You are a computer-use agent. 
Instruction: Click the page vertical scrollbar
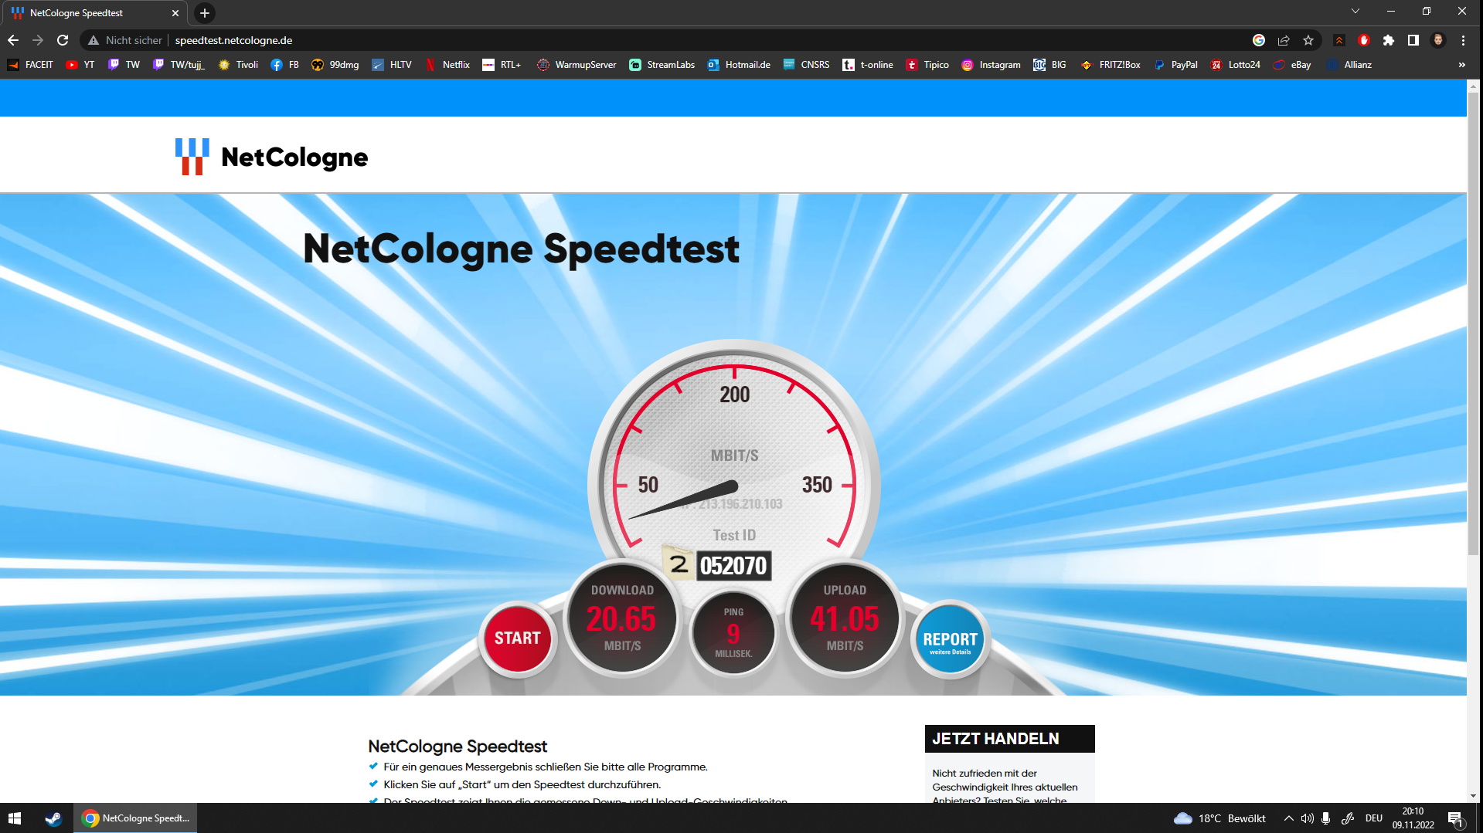click(1473, 323)
